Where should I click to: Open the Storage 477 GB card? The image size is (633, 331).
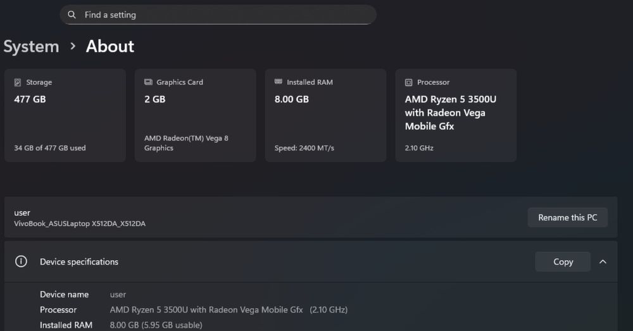(x=65, y=115)
